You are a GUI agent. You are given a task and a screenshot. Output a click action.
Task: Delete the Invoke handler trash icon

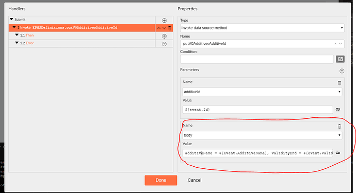tap(170, 28)
